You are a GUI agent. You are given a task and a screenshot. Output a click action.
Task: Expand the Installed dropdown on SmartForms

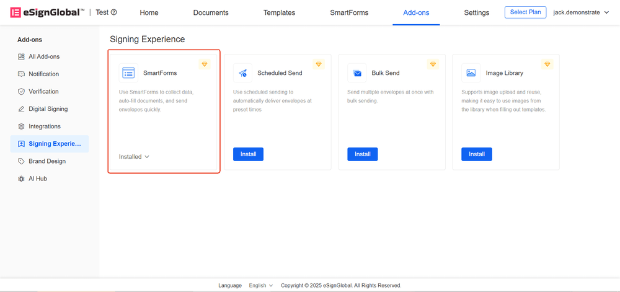click(135, 157)
